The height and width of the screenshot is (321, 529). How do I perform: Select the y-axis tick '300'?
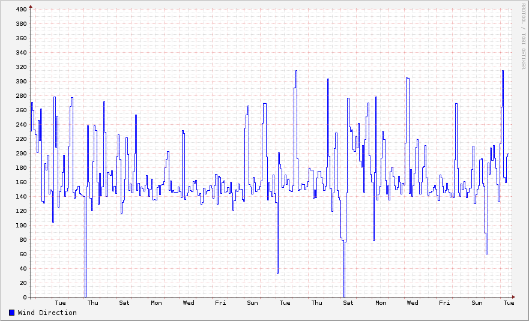21,82
